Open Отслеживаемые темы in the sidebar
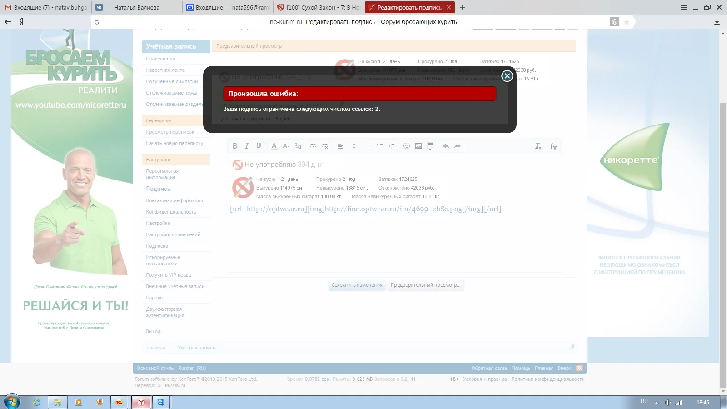The image size is (727, 409). click(x=171, y=93)
